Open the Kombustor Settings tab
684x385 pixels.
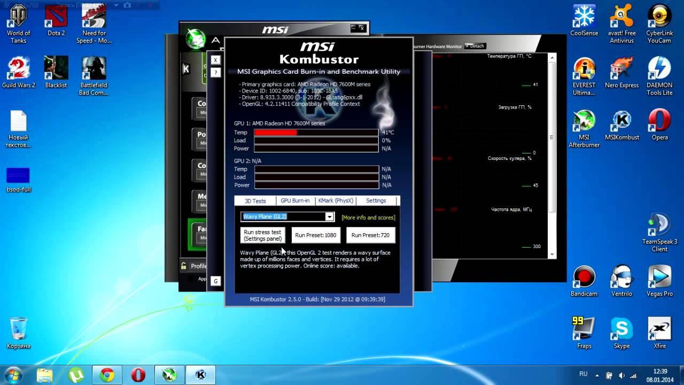[x=376, y=201]
